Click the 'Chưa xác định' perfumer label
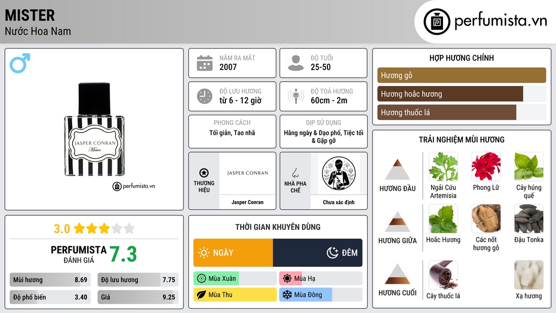 (x=339, y=202)
